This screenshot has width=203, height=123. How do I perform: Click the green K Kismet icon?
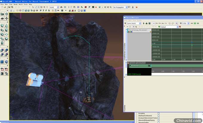(82, 7)
